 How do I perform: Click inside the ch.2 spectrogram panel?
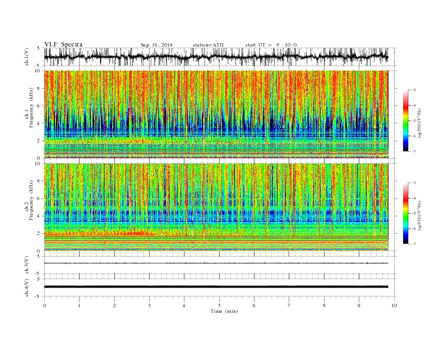pyautogui.click(x=216, y=207)
